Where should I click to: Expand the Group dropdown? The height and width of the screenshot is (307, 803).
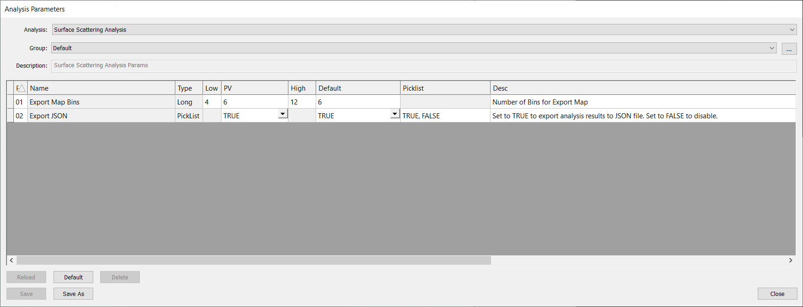[772, 48]
